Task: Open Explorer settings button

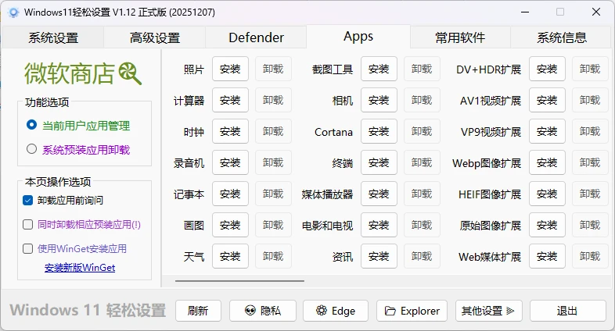Action: click(412, 311)
